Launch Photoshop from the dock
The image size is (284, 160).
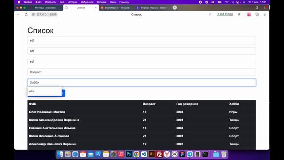pos(129,154)
